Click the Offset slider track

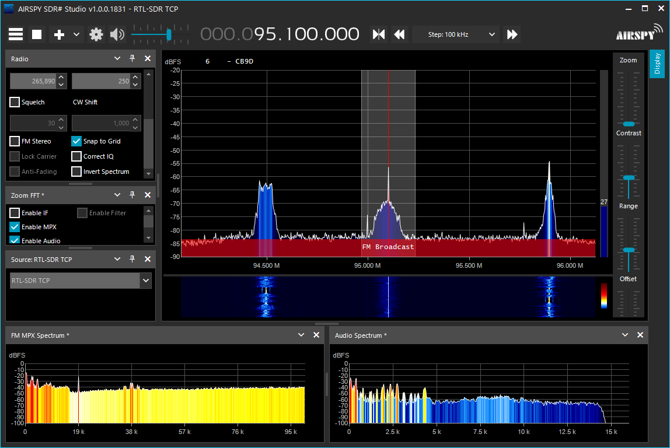pos(629,303)
